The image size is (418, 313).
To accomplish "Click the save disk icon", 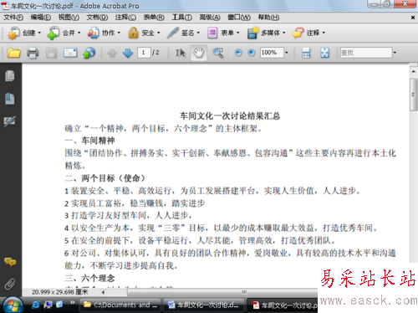I will pos(51,53).
